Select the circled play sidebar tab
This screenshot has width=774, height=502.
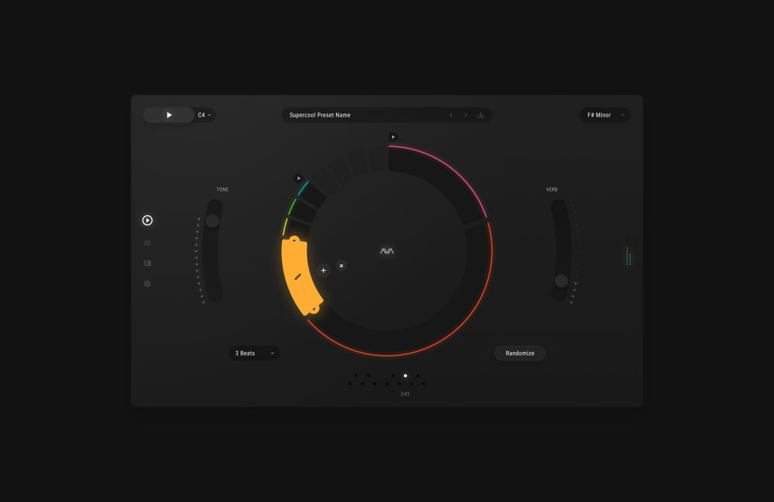[148, 220]
